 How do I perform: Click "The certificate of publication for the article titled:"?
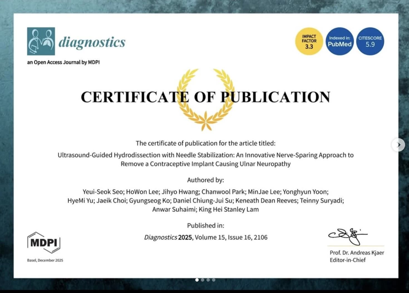pos(206,143)
